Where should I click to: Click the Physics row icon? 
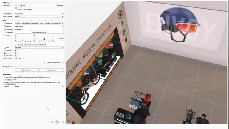click(x=4, y=53)
